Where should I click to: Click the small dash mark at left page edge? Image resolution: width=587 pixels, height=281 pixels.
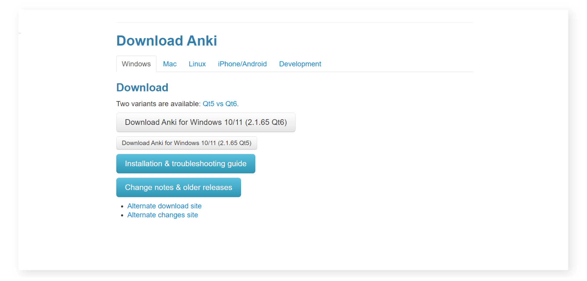click(20, 33)
